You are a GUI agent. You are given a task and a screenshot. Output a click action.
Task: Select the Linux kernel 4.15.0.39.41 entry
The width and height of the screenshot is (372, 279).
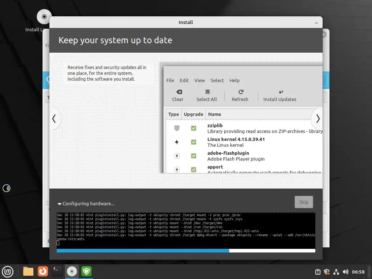pyautogui.click(x=236, y=139)
